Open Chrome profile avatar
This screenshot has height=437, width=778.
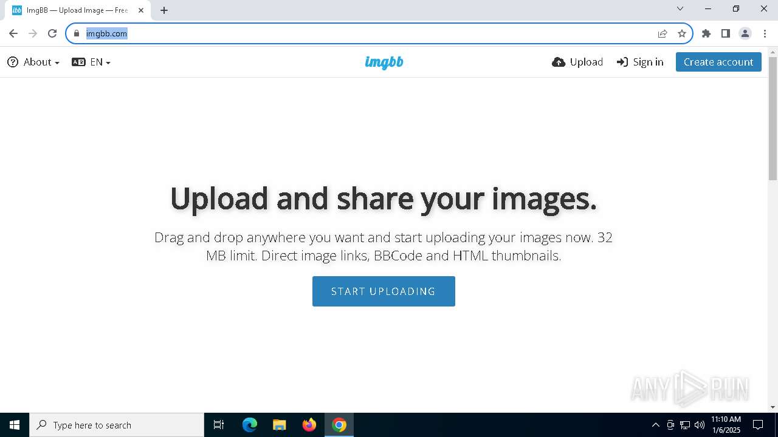745,33
